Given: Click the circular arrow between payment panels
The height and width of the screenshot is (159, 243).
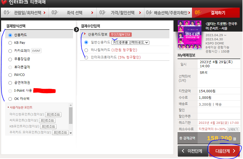Looking at the screenshot, I should [x=76, y=29].
